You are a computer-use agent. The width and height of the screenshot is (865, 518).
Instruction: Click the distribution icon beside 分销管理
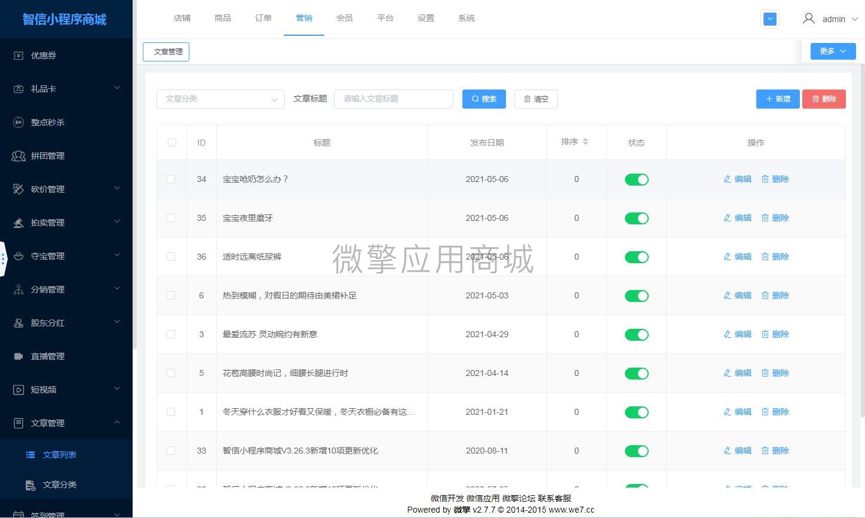coord(19,289)
